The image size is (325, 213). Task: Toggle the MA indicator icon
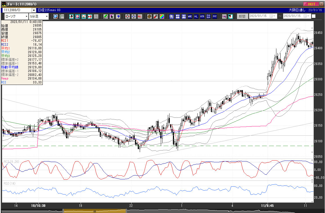(178, 17)
